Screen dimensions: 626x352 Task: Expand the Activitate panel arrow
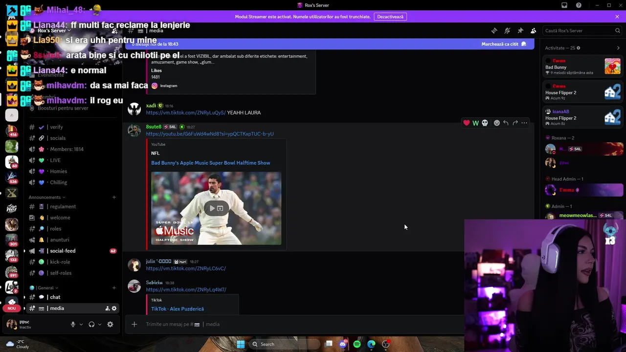(618, 48)
